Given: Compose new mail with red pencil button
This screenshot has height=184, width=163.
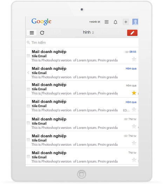Looking at the screenshot, I should [132, 33].
